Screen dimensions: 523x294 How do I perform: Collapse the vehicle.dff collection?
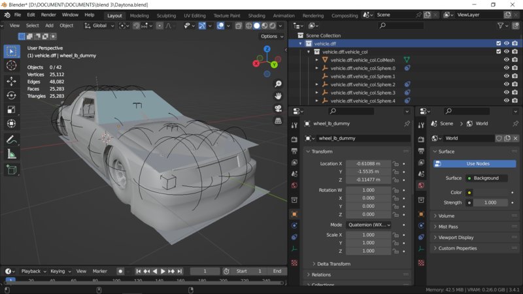coord(300,44)
